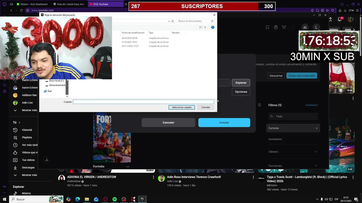Open Epic Games Launcher from taskbar
Image resolution: width=362 pixels, height=203 pixels.
tap(142, 199)
